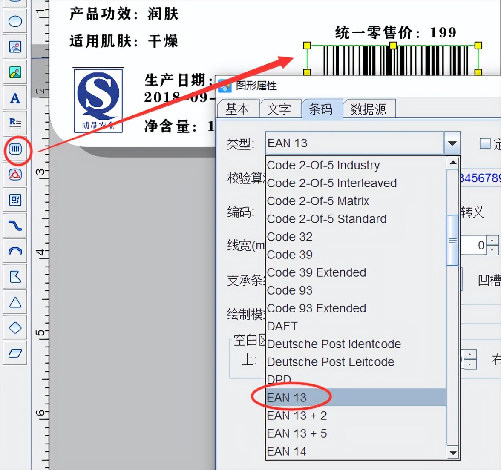Select the diamond shape tool
Image resolution: width=501 pixels, height=470 pixels.
[x=15, y=328]
